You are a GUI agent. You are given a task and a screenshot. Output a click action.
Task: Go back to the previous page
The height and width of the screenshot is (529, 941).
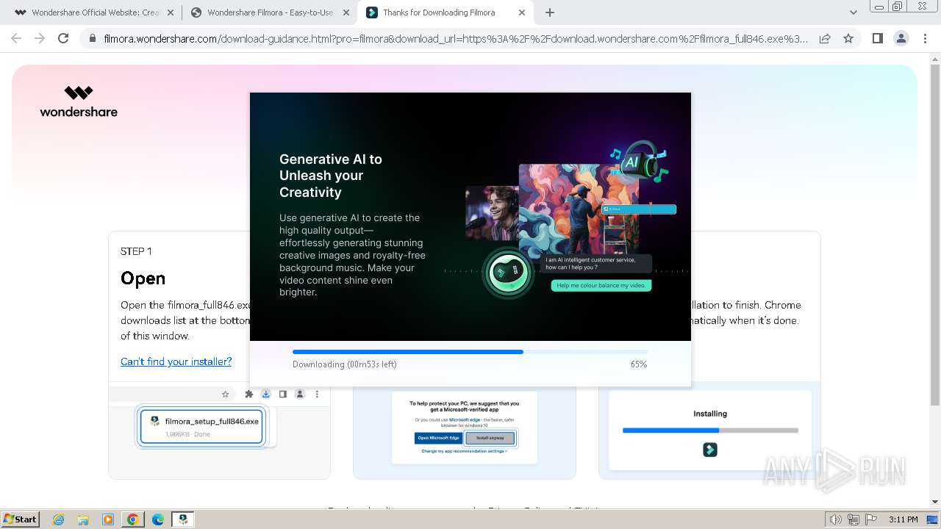click(16, 38)
